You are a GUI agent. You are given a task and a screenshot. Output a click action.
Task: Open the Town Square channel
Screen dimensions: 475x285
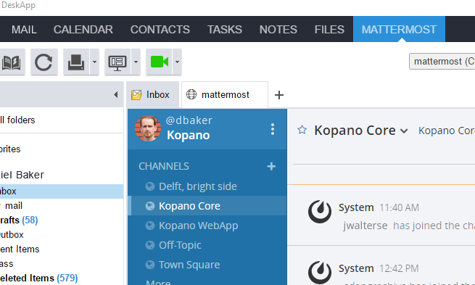click(189, 265)
